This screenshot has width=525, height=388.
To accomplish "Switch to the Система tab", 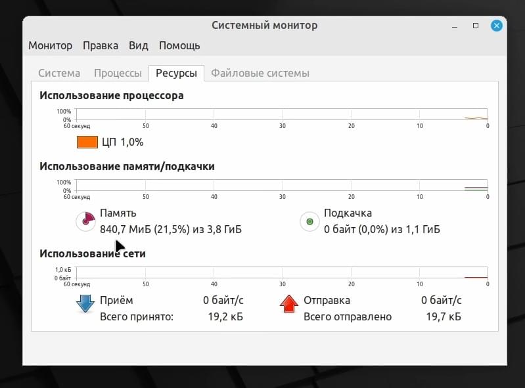I will pyautogui.click(x=59, y=74).
